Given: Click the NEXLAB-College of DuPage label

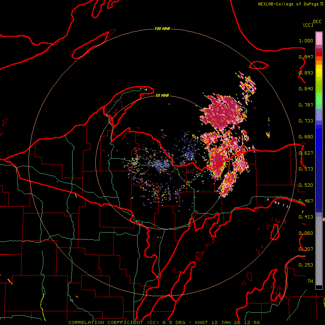Looking at the screenshot, I should pos(288,4).
